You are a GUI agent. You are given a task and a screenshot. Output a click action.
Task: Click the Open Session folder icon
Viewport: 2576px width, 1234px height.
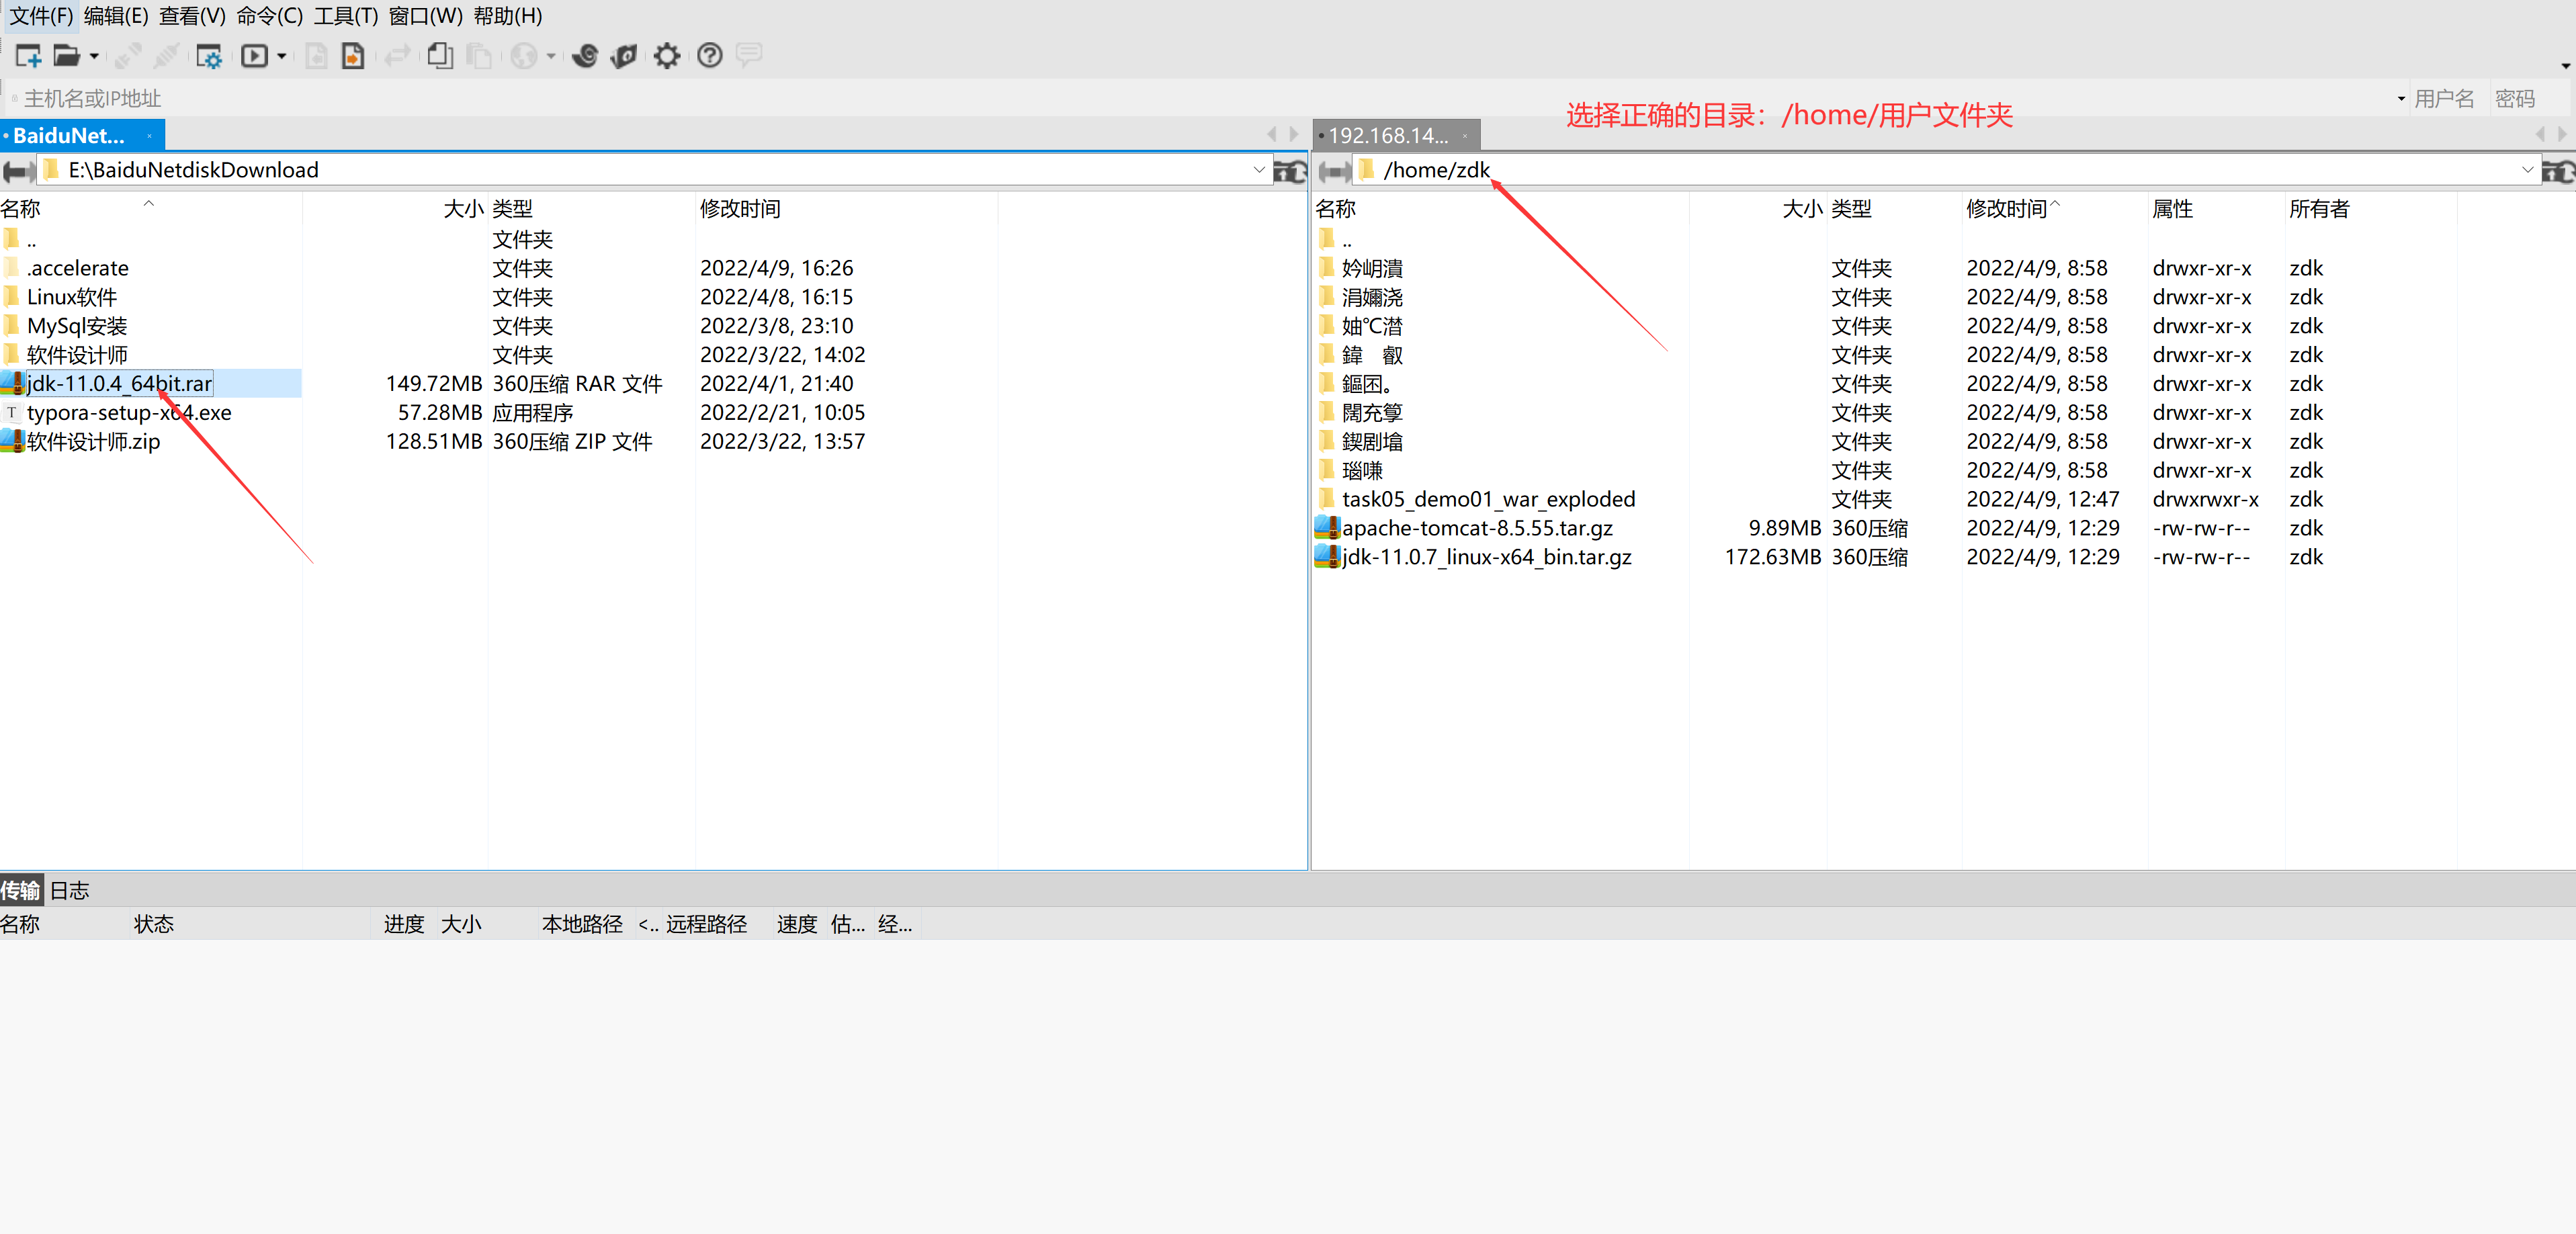[66, 56]
